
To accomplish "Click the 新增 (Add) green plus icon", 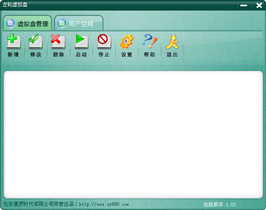I will pyautogui.click(x=13, y=42).
